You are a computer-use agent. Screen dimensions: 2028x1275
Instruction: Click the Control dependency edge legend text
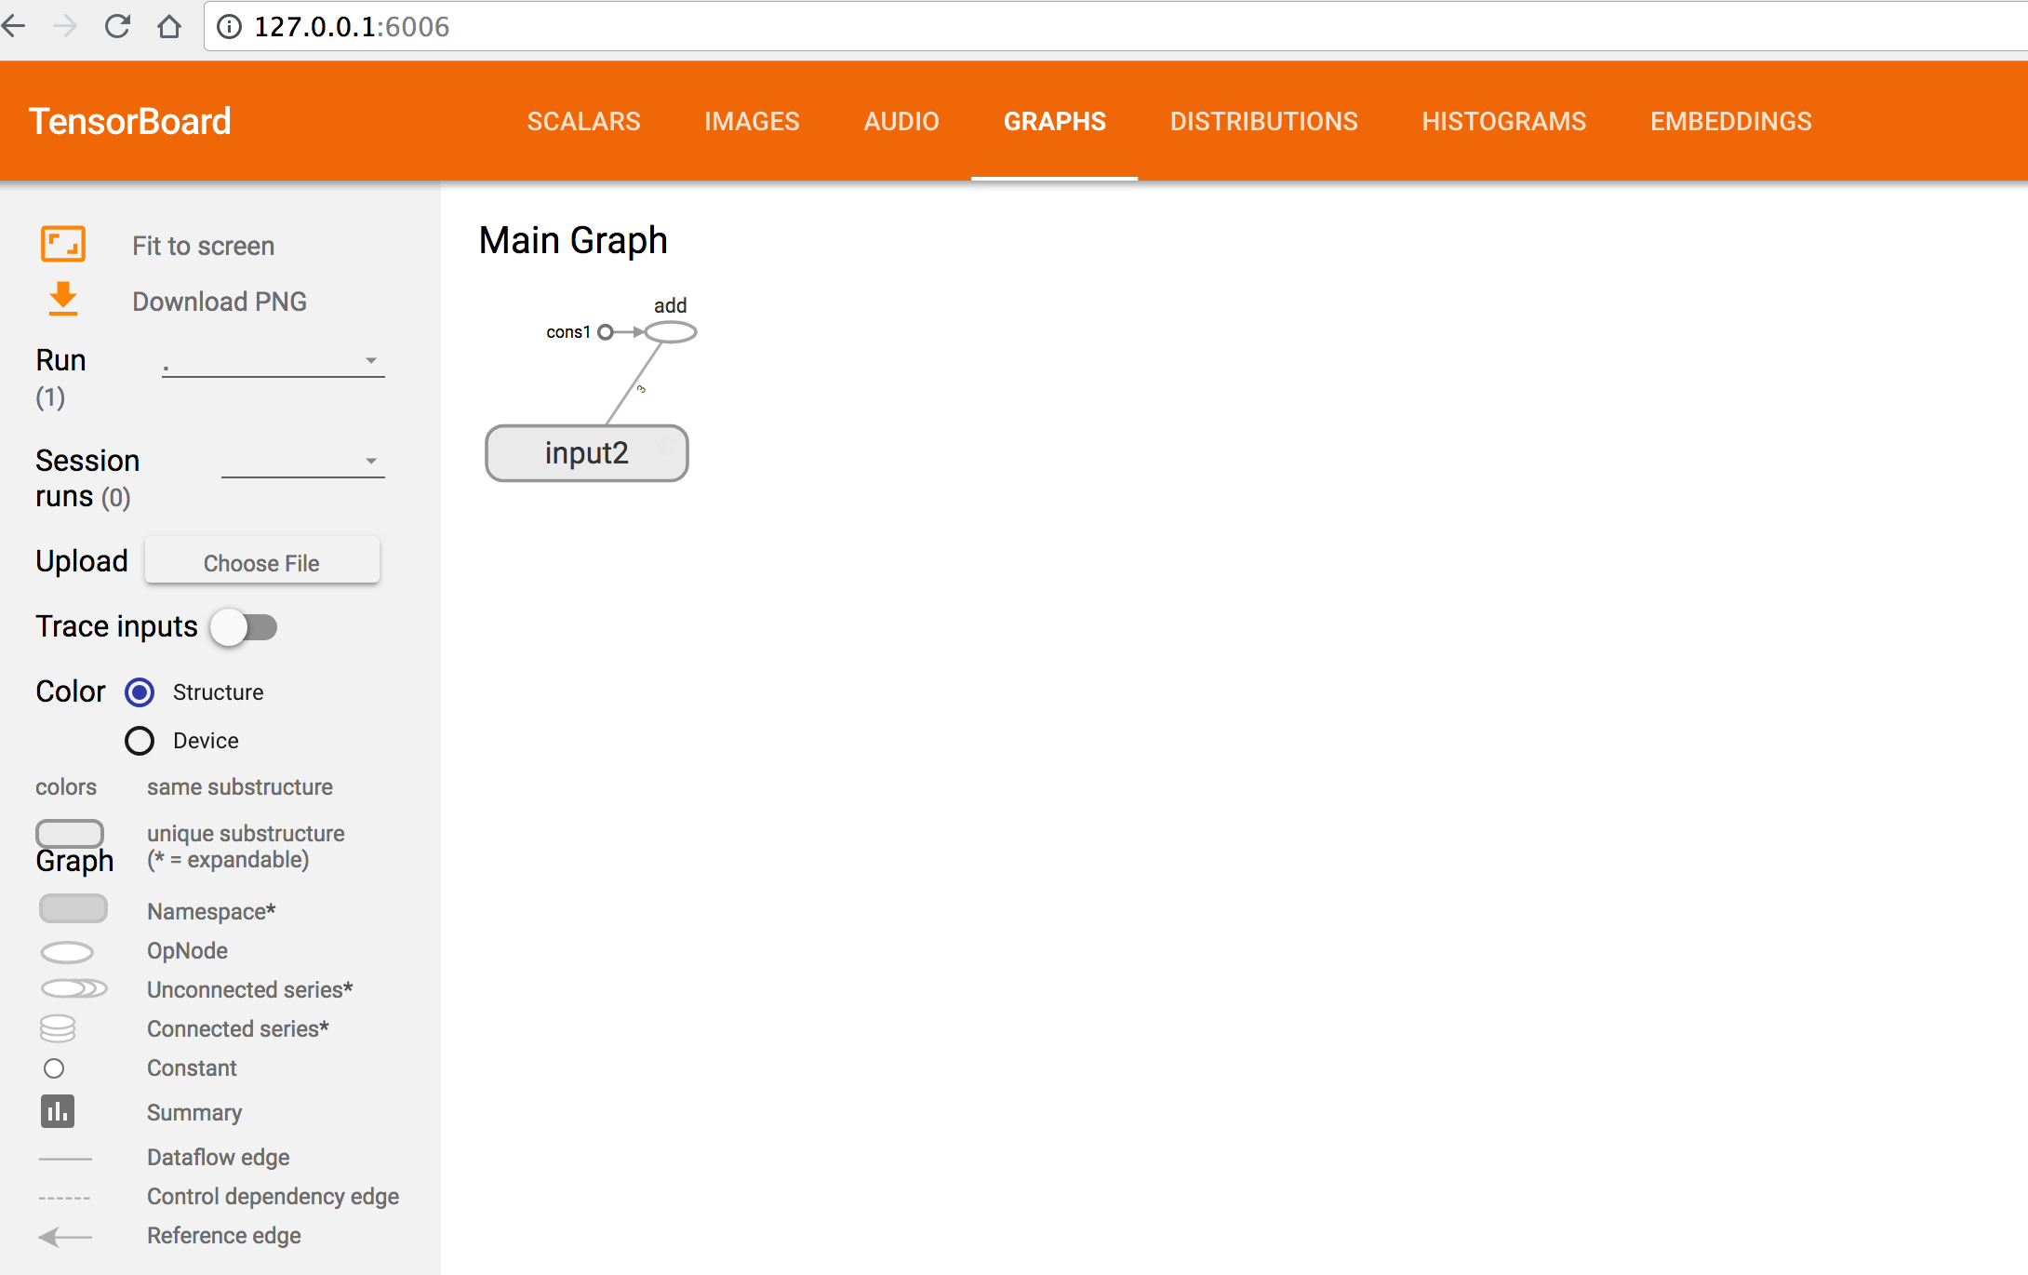(274, 1197)
